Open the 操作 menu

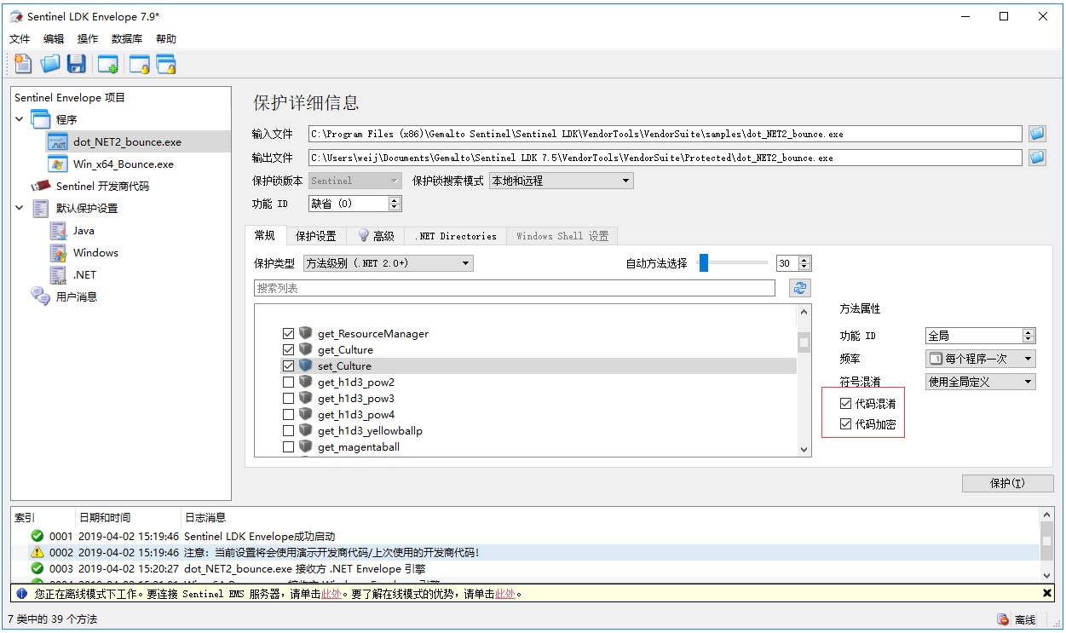point(88,38)
